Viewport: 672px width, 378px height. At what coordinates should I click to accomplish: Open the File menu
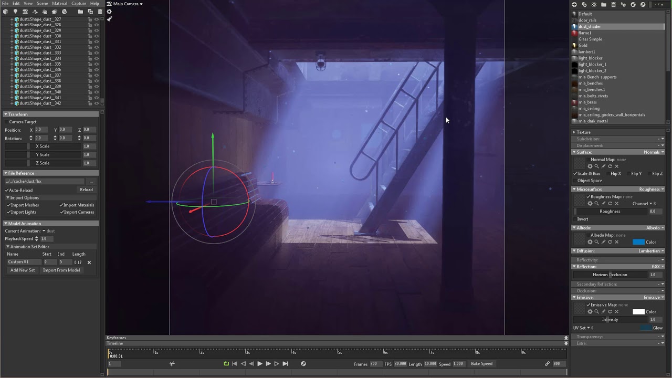tap(5, 4)
